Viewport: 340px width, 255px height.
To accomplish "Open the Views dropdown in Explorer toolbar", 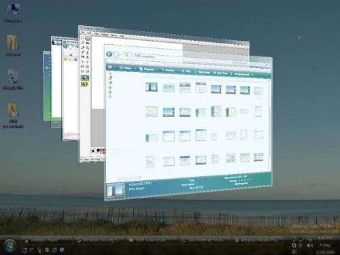I will [128, 68].
